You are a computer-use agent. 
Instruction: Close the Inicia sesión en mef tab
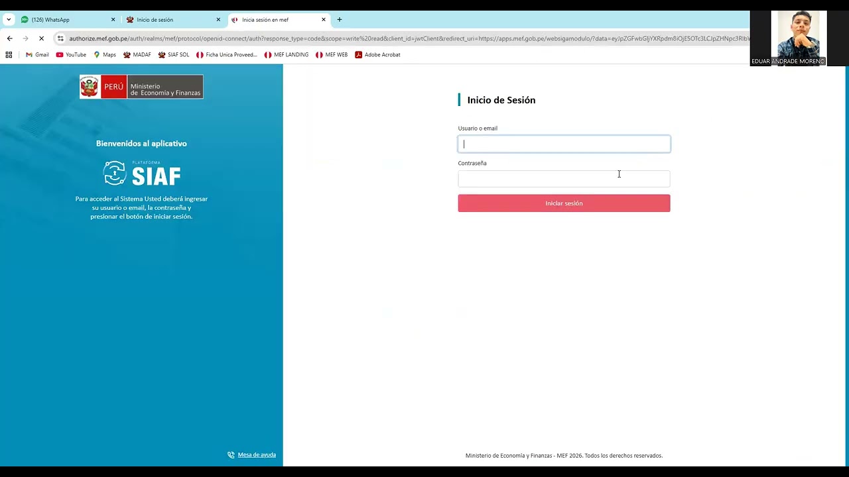click(x=324, y=20)
